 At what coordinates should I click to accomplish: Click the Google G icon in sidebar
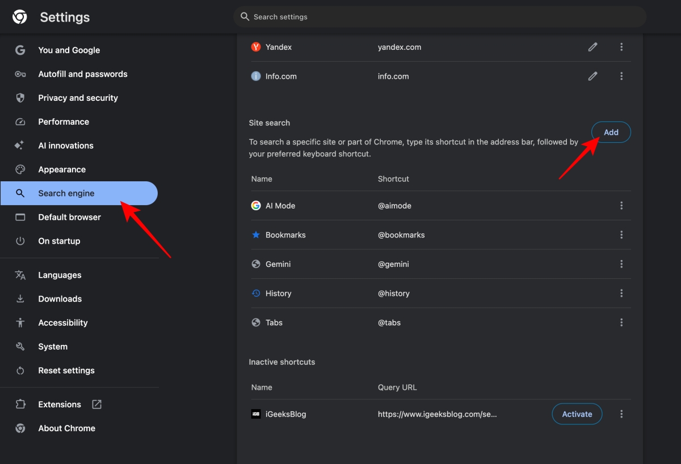(20, 50)
